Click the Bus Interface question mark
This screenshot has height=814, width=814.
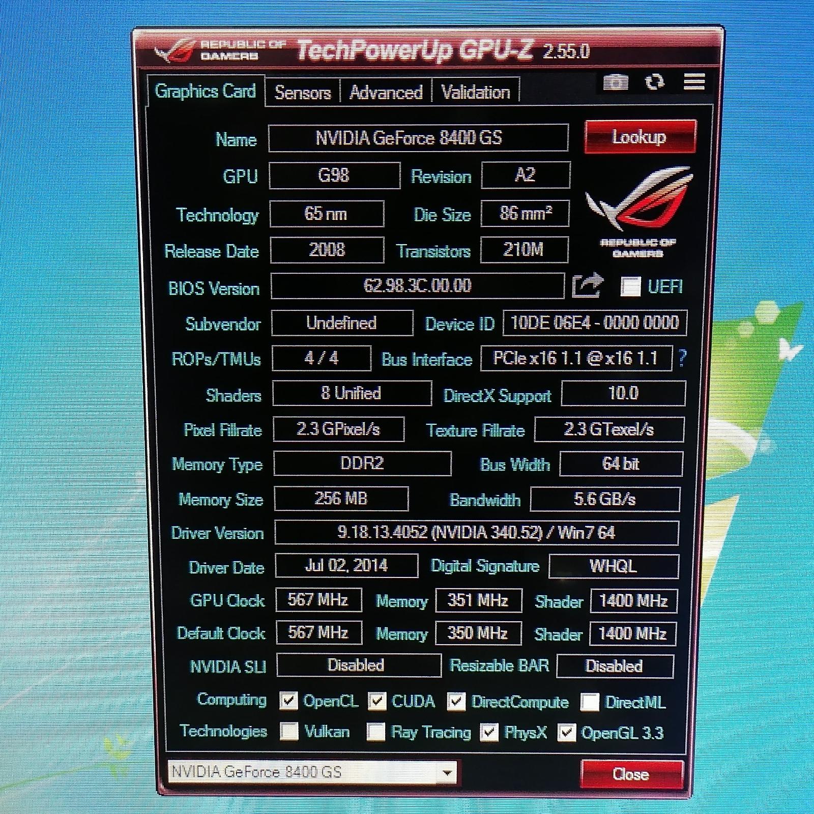click(682, 358)
